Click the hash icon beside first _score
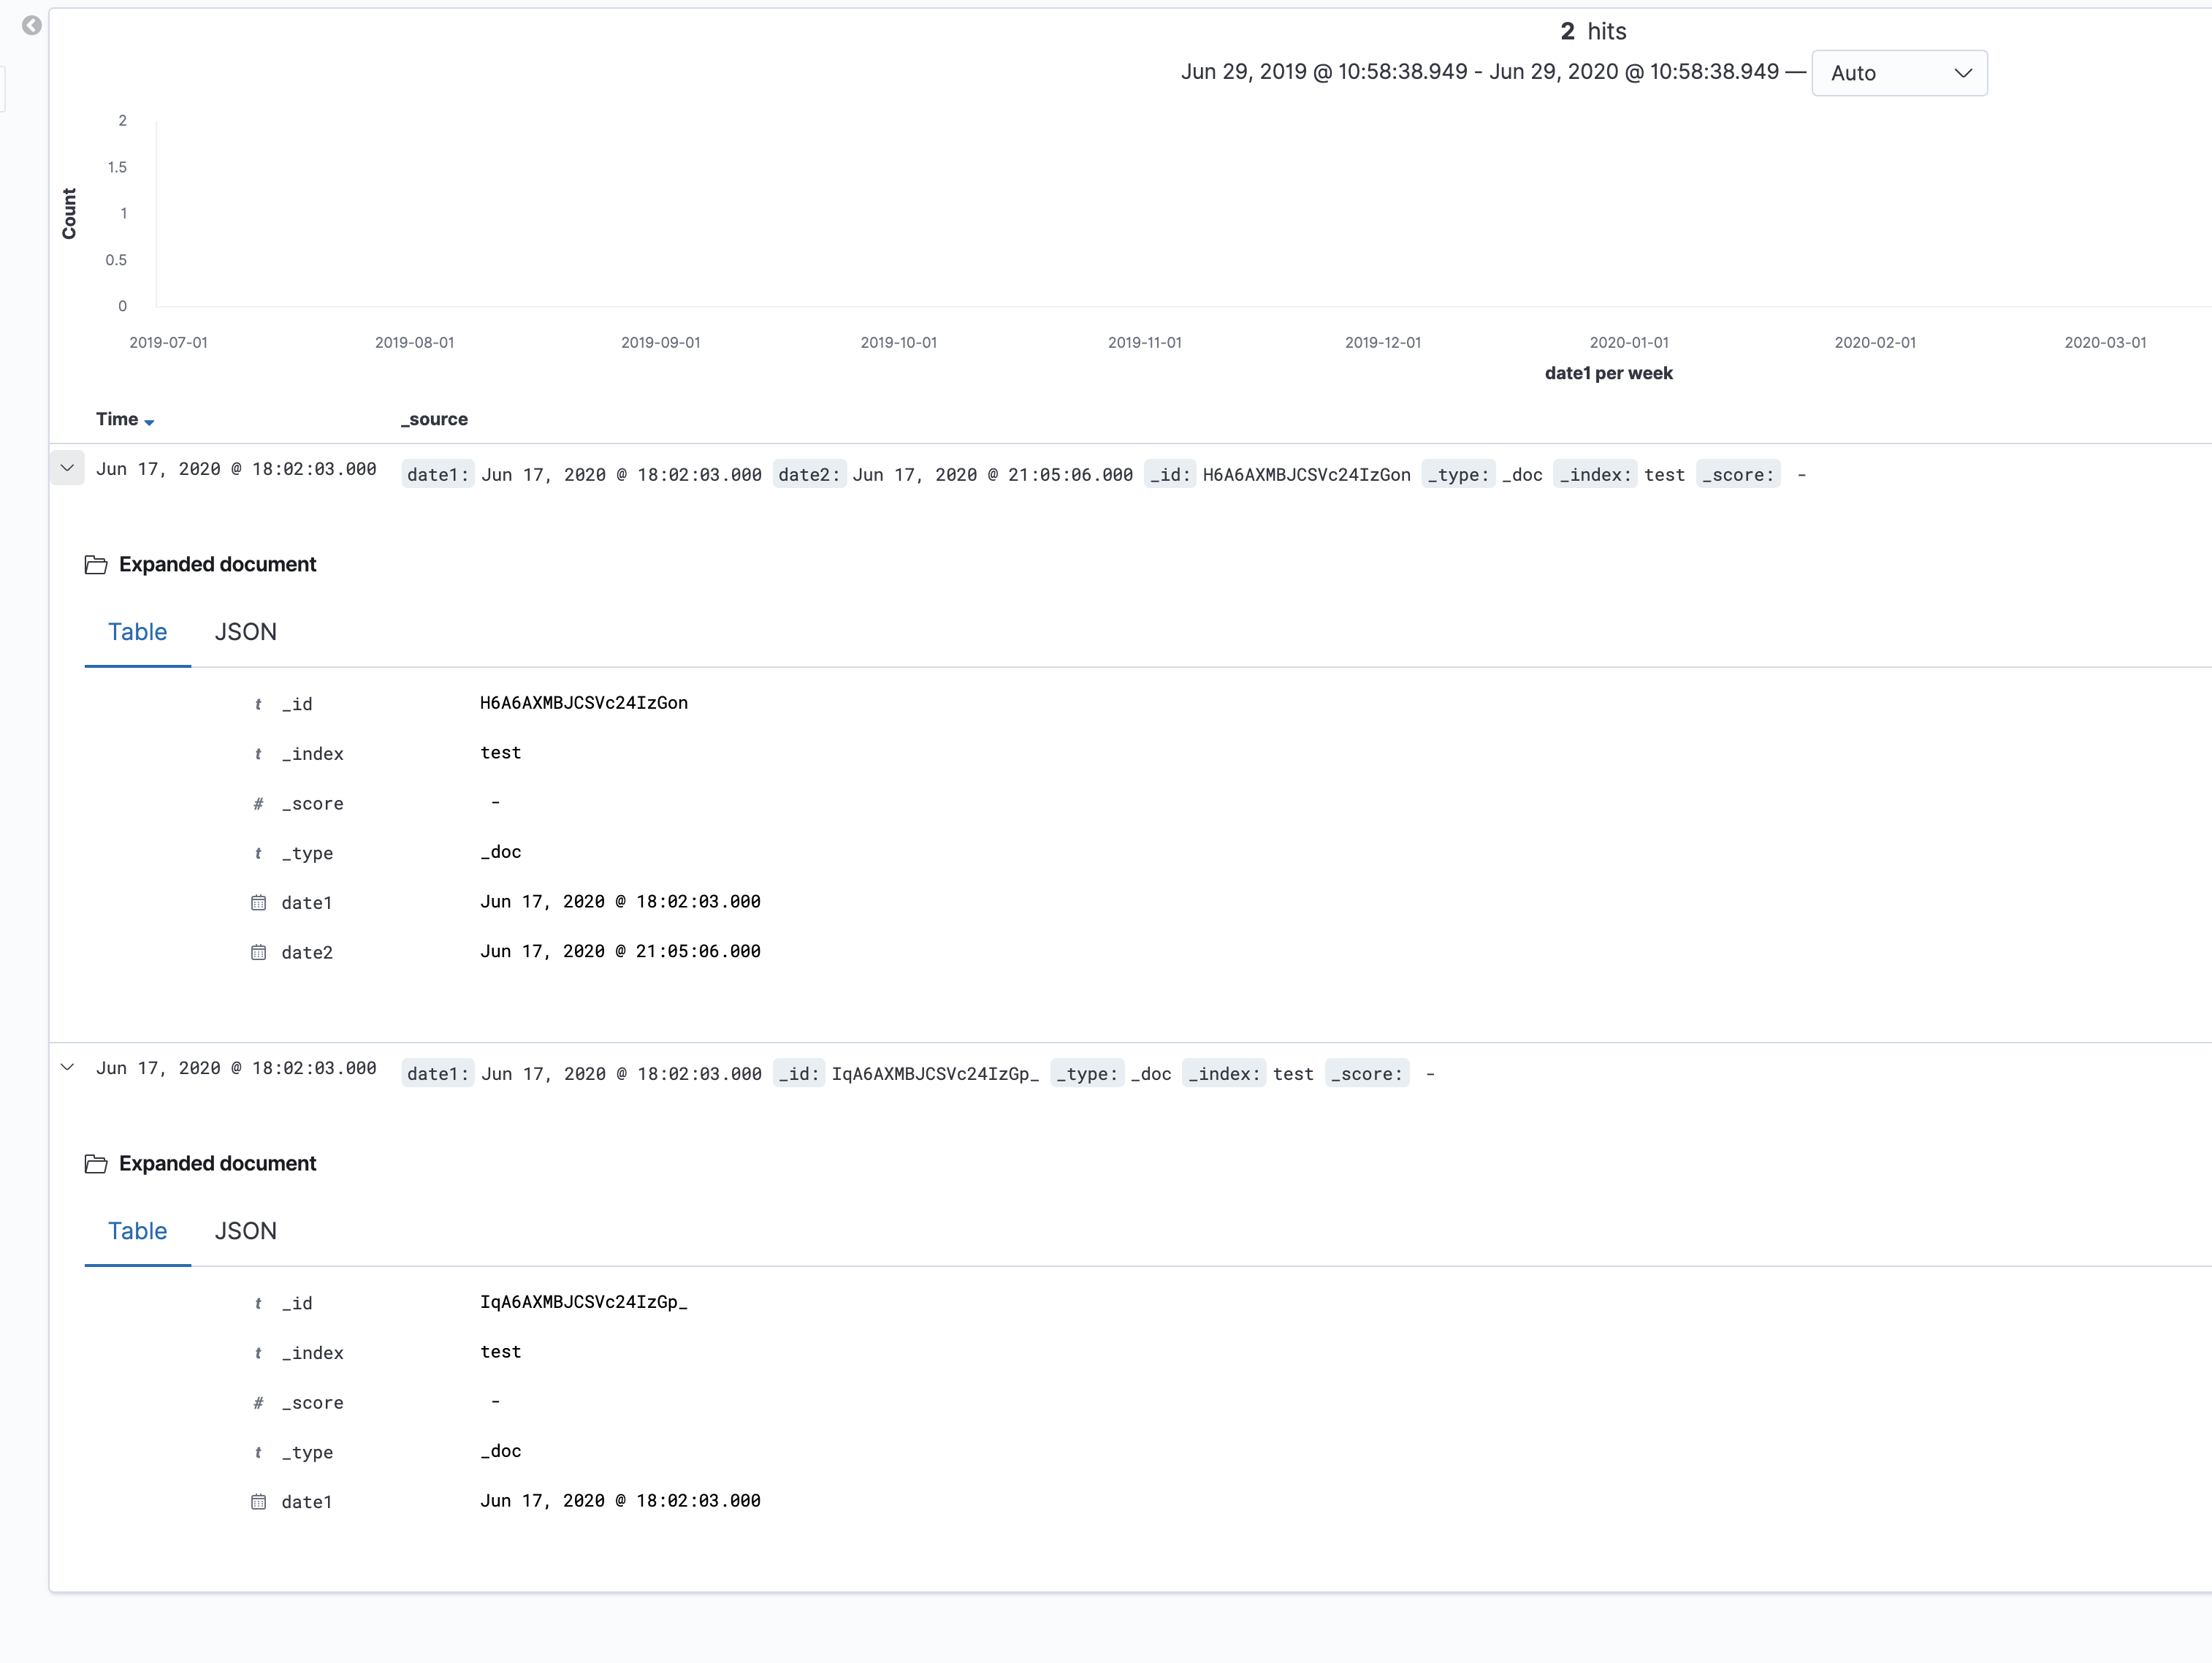The width and height of the screenshot is (2212, 1663). point(258,804)
